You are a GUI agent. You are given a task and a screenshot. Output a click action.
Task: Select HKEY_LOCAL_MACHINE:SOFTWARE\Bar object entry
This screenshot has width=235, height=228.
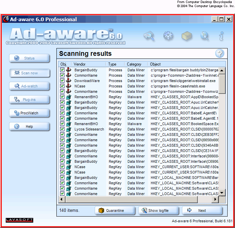coord(185,178)
